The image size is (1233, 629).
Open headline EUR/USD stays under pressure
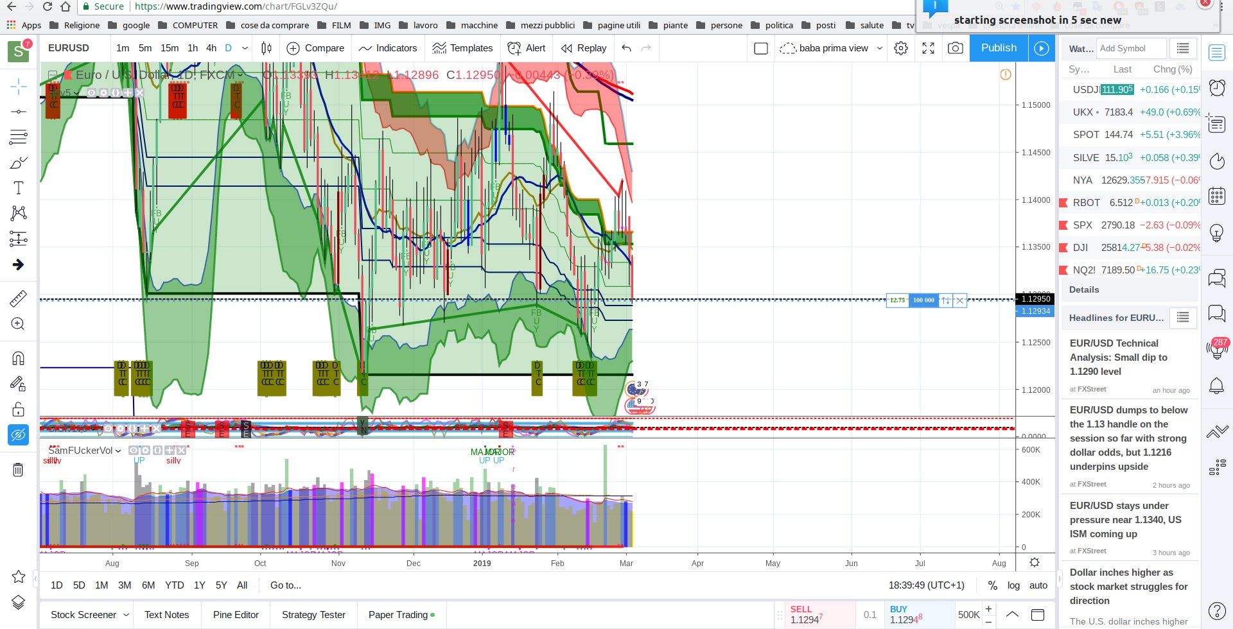[x=1126, y=520]
